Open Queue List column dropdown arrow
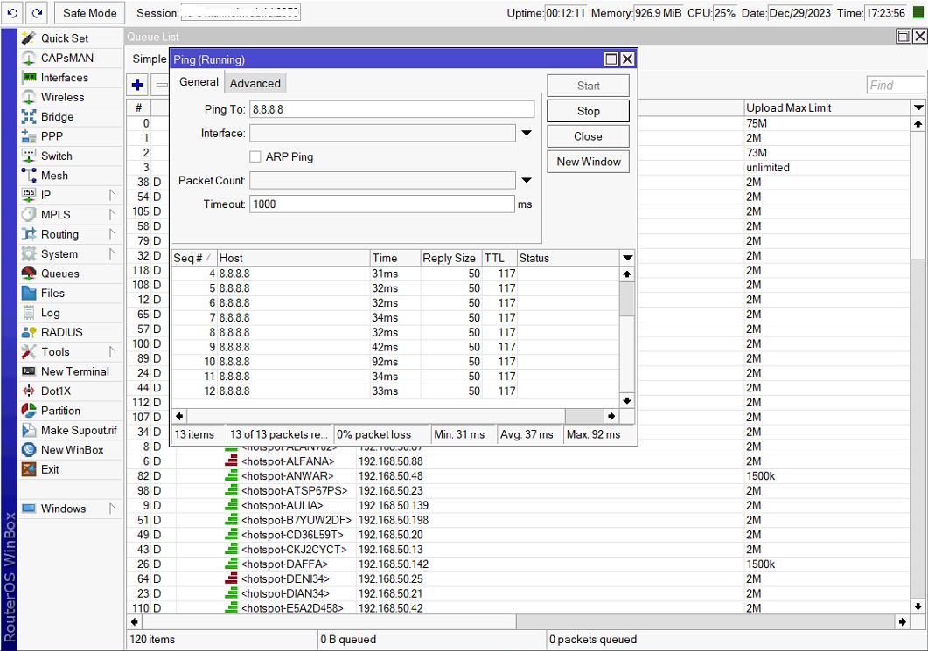 tap(918, 107)
